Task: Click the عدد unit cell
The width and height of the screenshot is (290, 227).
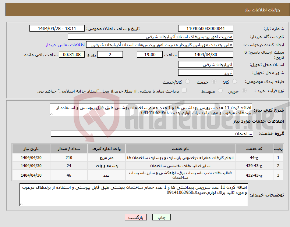Action: tap(106, 175)
